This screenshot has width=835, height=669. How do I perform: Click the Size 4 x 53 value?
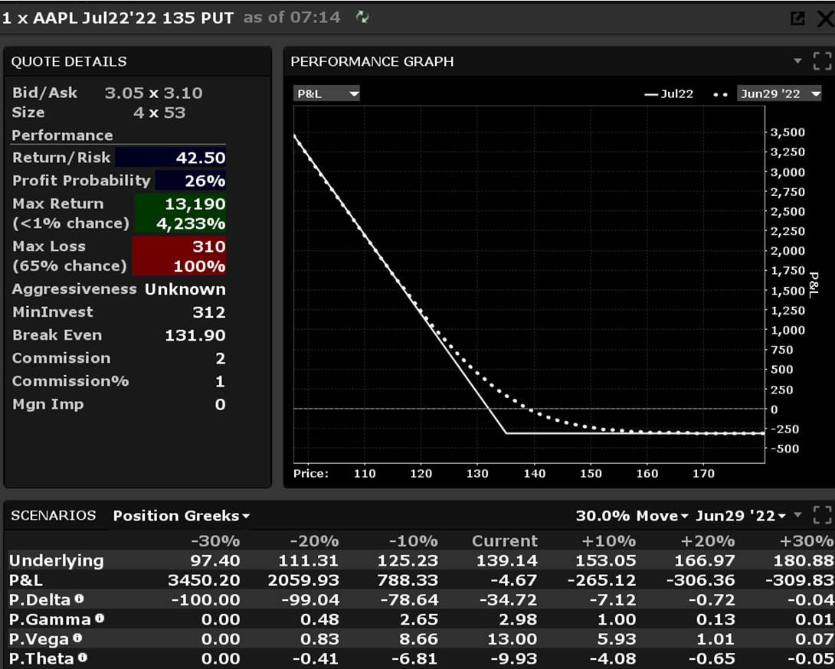pos(159,113)
